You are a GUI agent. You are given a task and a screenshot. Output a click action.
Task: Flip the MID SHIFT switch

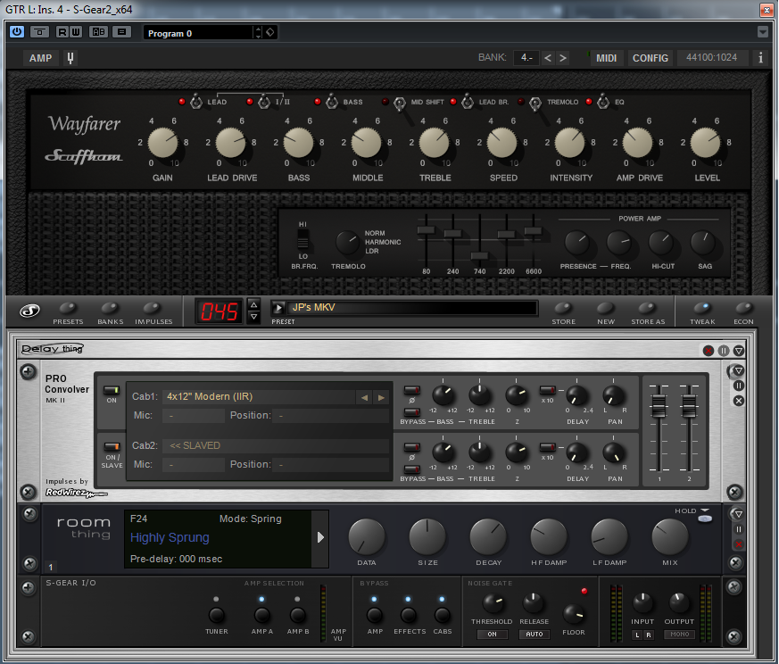point(400,104)
